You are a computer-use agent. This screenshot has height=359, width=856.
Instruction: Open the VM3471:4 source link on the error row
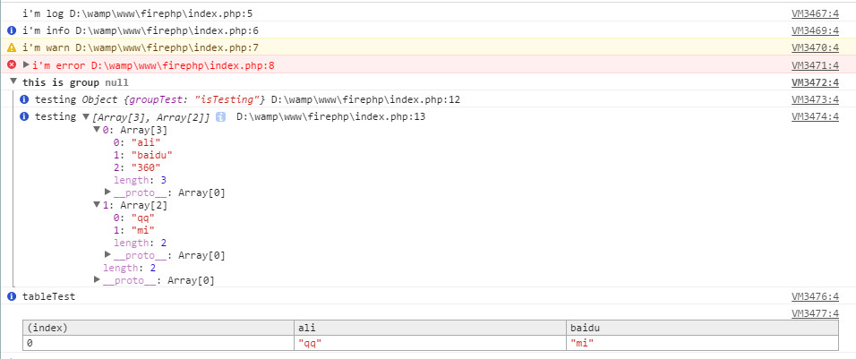[815, 65]
